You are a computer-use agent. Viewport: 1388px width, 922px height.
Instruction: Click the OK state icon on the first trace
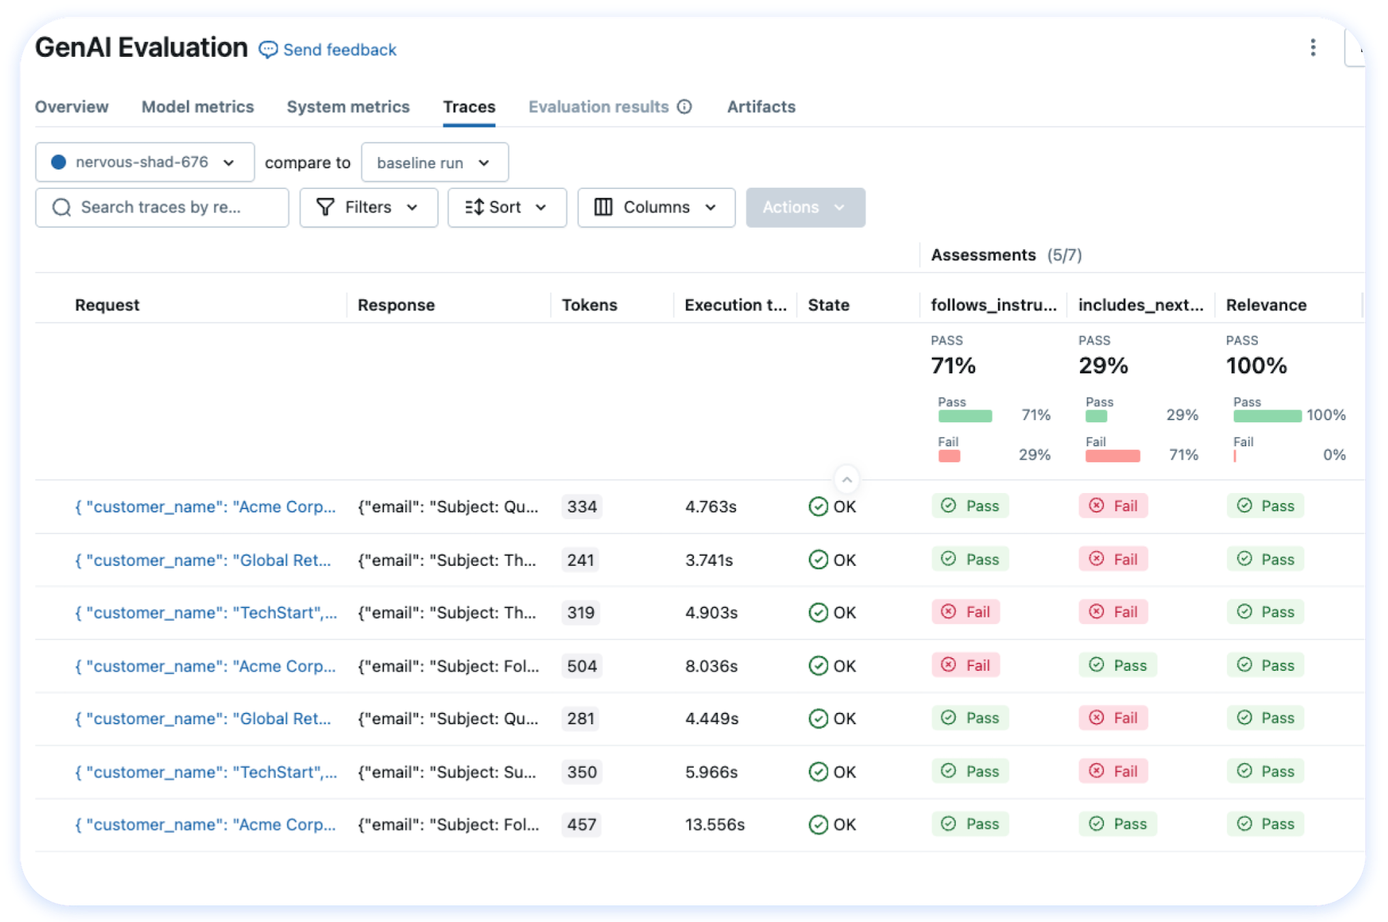(817, 506)
